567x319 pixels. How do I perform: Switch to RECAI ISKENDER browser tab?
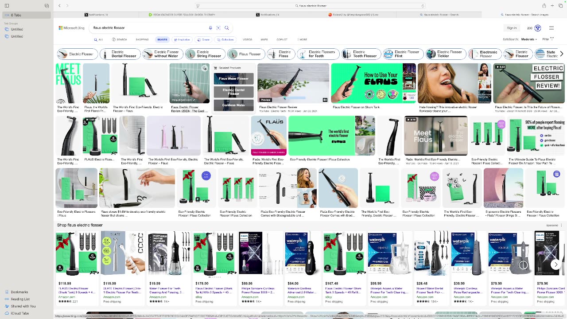click(x=182, y=15)
